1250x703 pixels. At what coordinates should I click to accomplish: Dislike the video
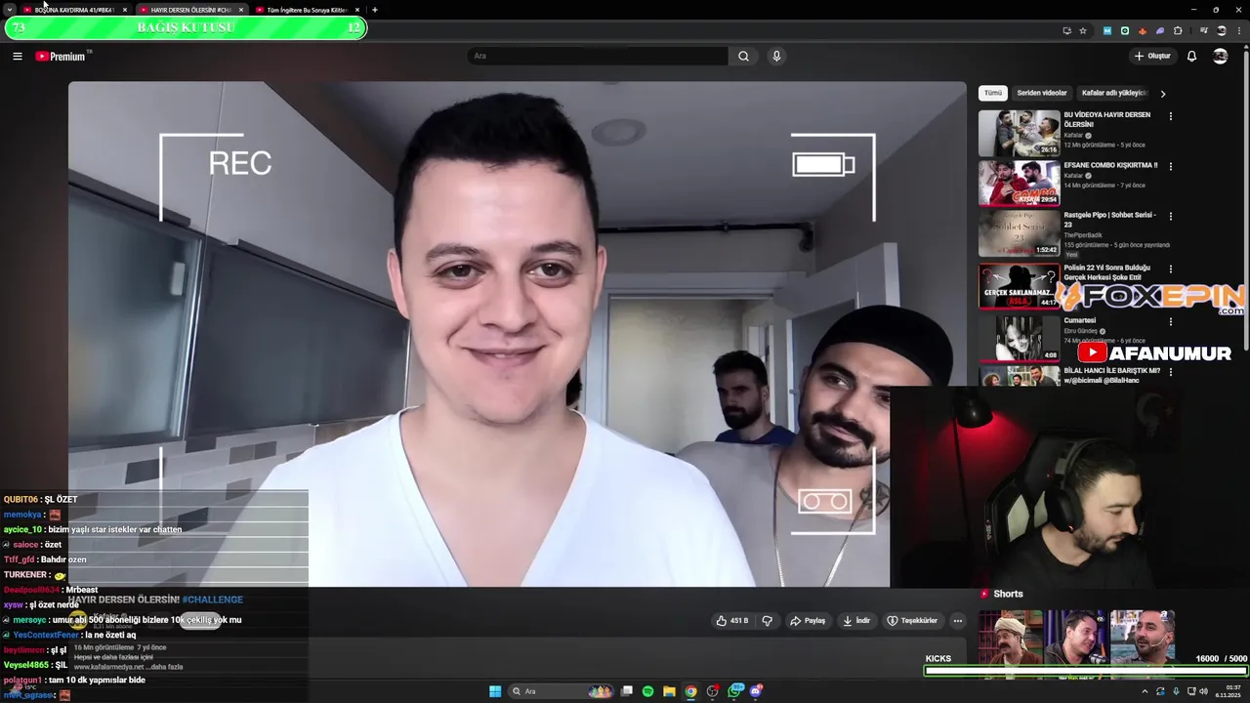[768, 621]
